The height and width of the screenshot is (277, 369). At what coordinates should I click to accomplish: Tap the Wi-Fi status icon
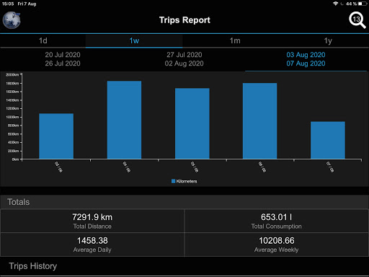335,4
